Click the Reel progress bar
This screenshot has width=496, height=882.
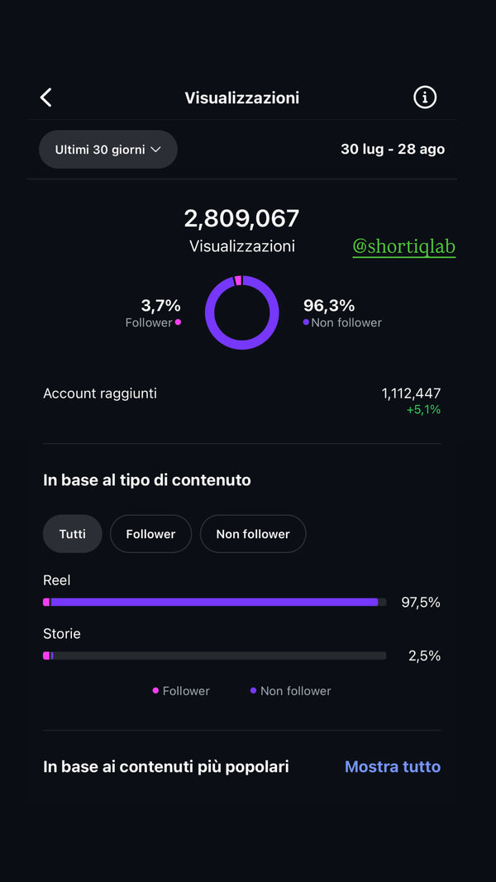214,602
